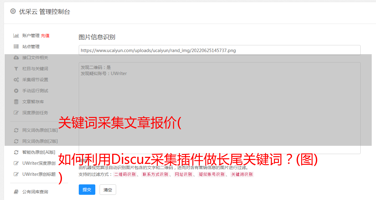
Task: Click the play circle icon for 手动运行测试
Action: point(16,91)
